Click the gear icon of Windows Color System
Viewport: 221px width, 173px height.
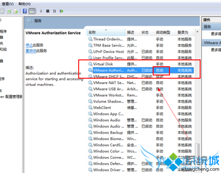click(x=90, y=151)
